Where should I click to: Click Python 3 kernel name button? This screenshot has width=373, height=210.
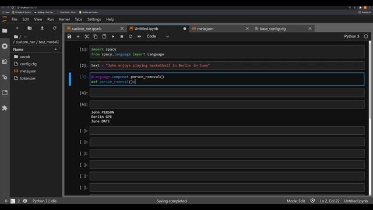[x=351, y=36]
